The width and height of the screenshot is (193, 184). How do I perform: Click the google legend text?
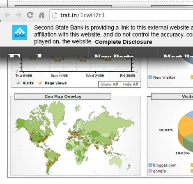[159, 171]
